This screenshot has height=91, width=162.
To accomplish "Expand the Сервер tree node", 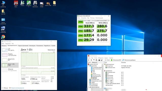I will pyautogui.click(x=88, y=83).
